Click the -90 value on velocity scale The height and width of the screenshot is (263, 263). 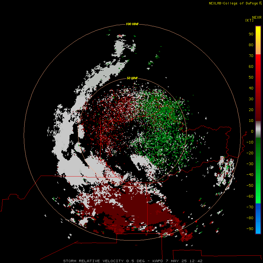click(x=250, y=229)
